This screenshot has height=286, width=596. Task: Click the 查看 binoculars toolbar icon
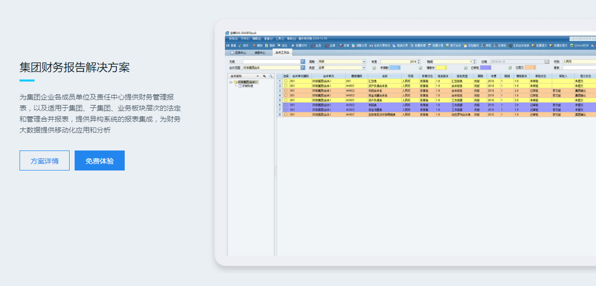point(228,45)
